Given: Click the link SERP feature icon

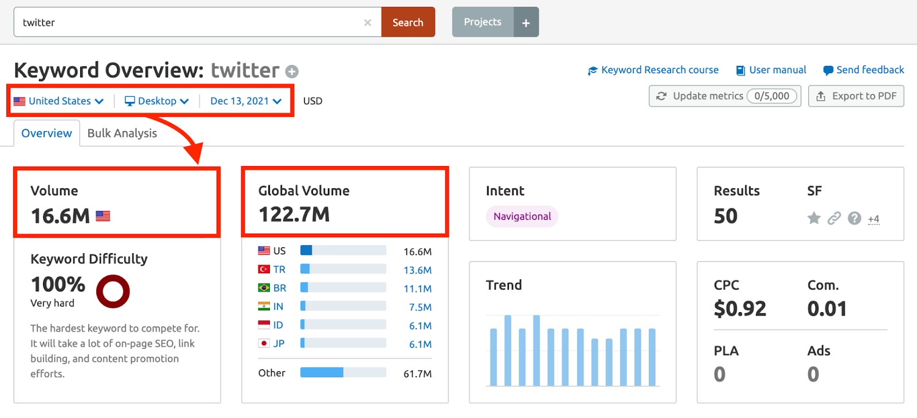Looking at the screenshot, I should [x=834, y=218].
